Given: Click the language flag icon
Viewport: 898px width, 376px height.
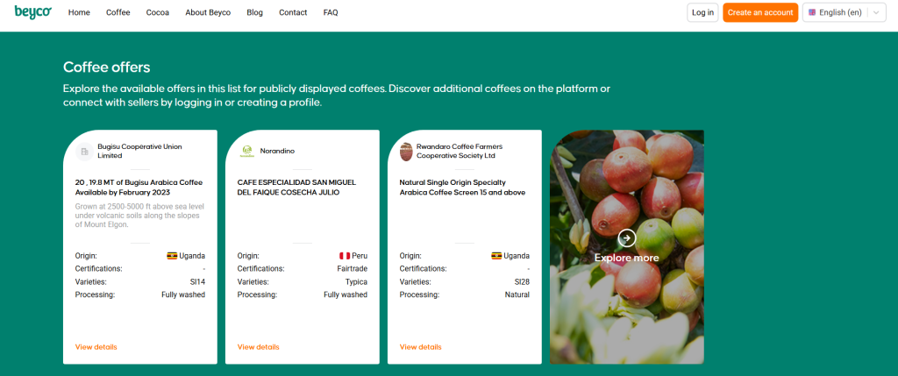Looking at the screenshot, I should 812,12.
